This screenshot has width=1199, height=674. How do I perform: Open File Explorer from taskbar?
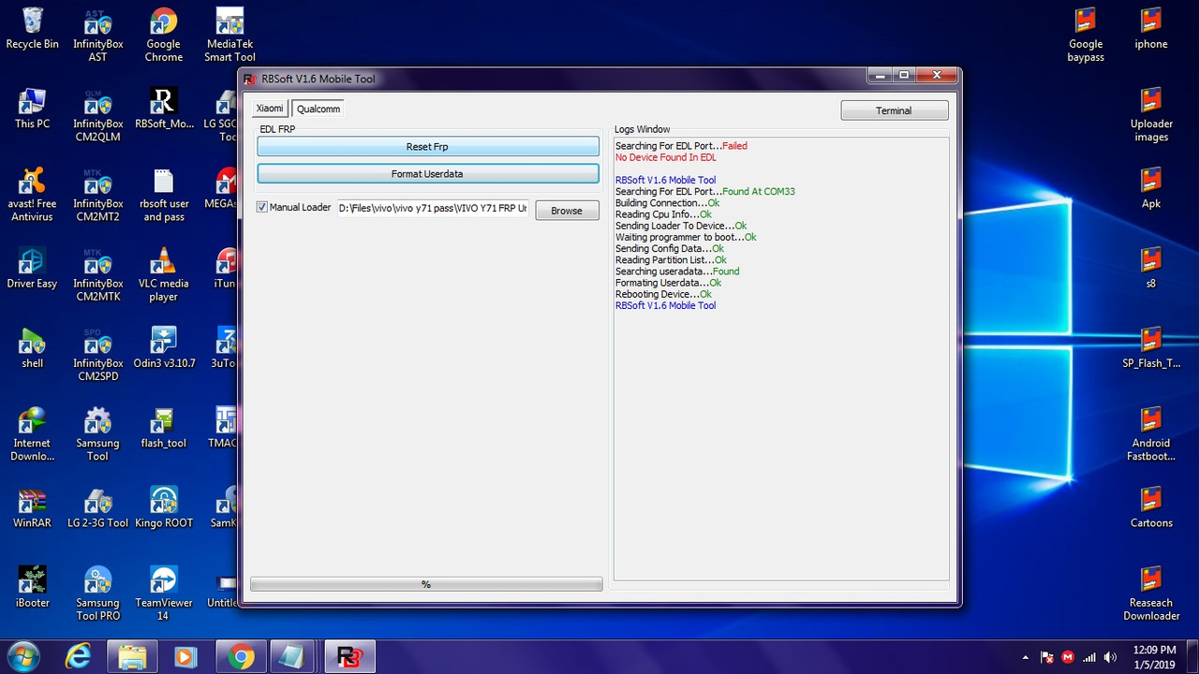(x=132, y=657)
